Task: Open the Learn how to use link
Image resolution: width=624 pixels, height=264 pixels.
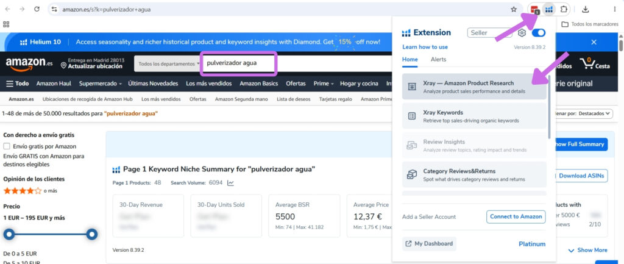Action: [425, 47]
